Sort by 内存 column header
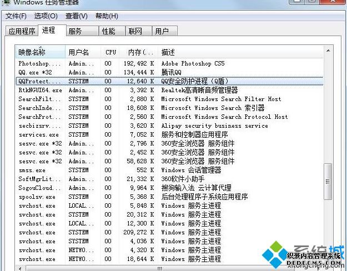Image resolution: width=347 pixels, height=271 pixels. tap(139, 52)
